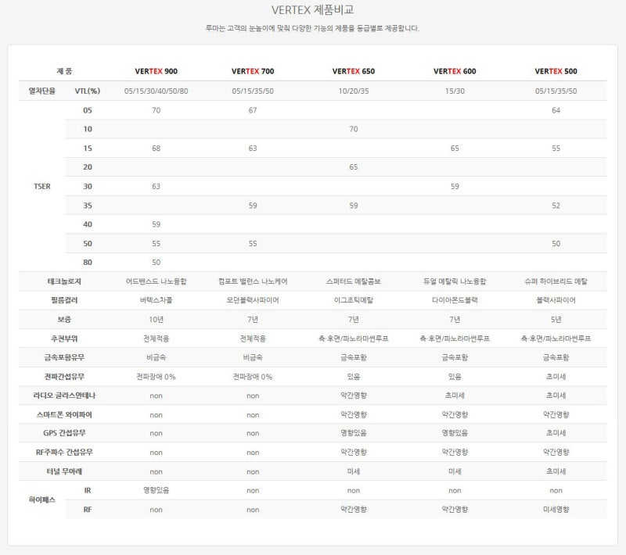Click the "라디오 글라스안테나" row label
This screenshot has width=626, height=555.
tap(64, 396)
